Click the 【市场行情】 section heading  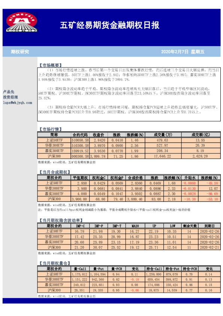(50, 129)
